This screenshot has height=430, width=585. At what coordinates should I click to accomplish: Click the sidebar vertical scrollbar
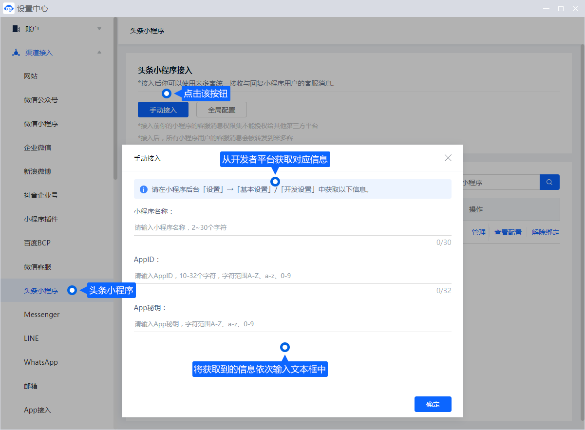[x=115, y=97]
